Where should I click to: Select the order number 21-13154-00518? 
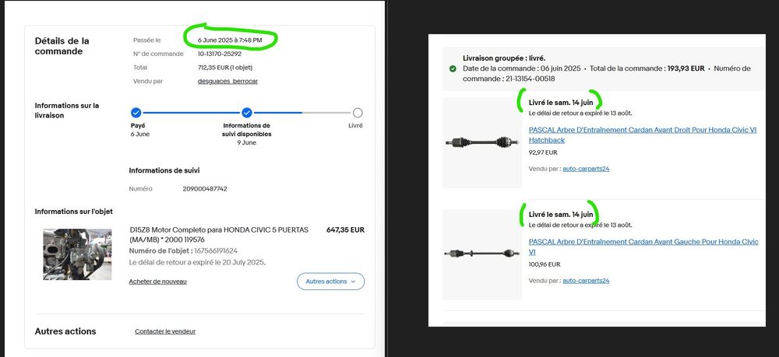coord(530,79)
